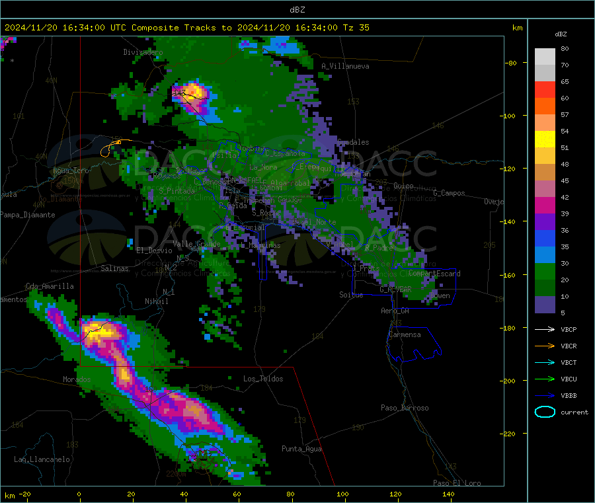This screenshot has height=503, width=595.
Task: Select the light orange 54-57 dBZ swatch
Action: pyautogui.click(x=545, y=122)
